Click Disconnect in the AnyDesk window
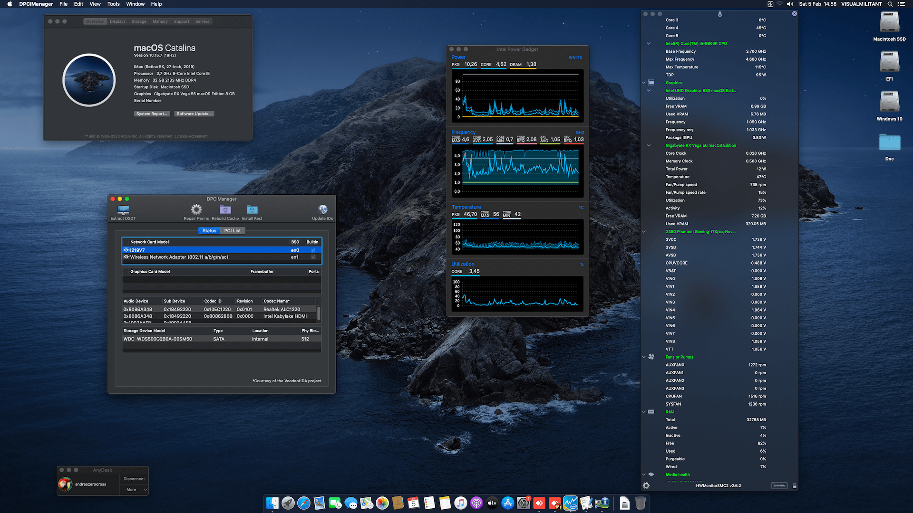Image resolution: width=913 pixels, height=513 pixels. 134,479
